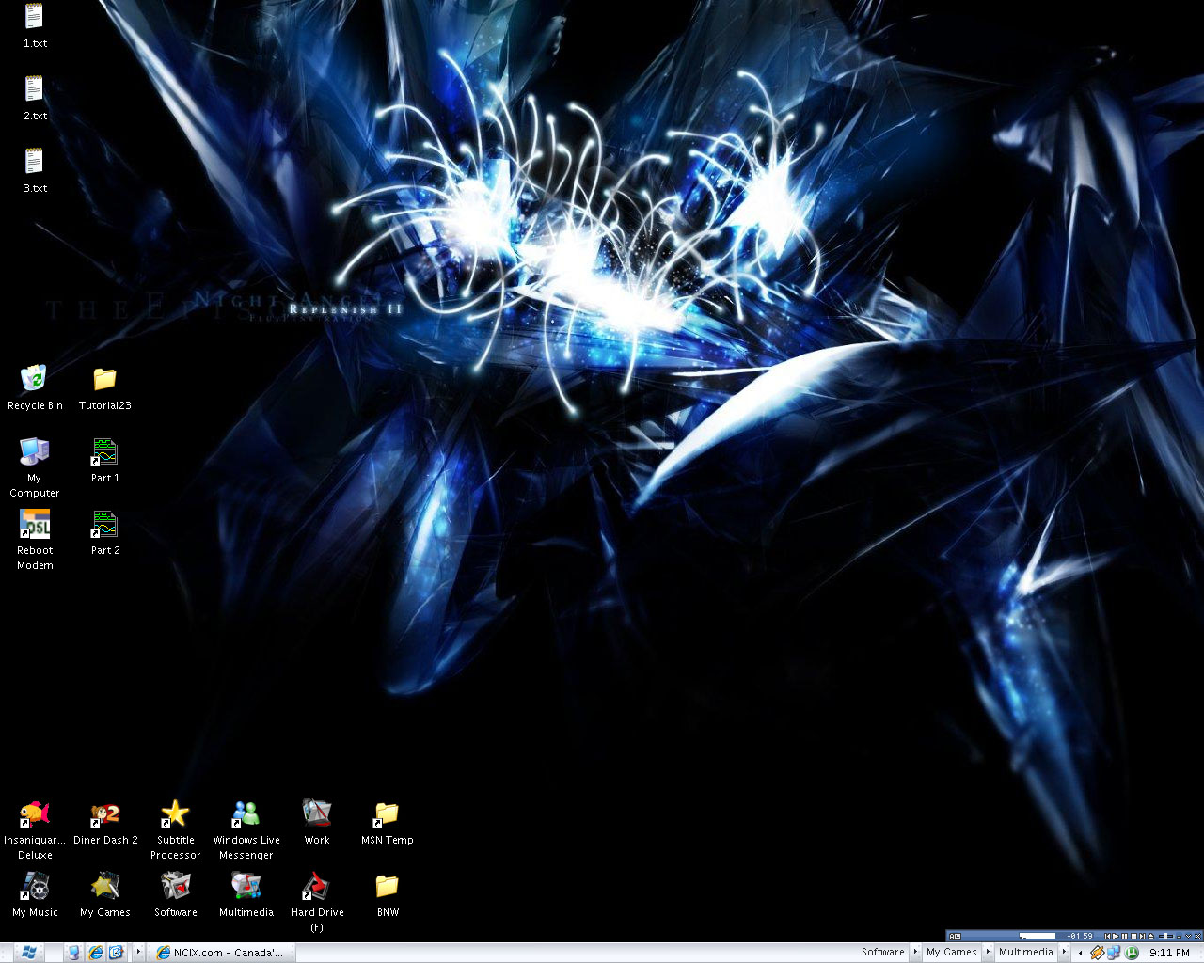Viewport: 1204px width, 963px height.
Task: Adjust the mini player volume slider
Action: tap(1166, 936)
